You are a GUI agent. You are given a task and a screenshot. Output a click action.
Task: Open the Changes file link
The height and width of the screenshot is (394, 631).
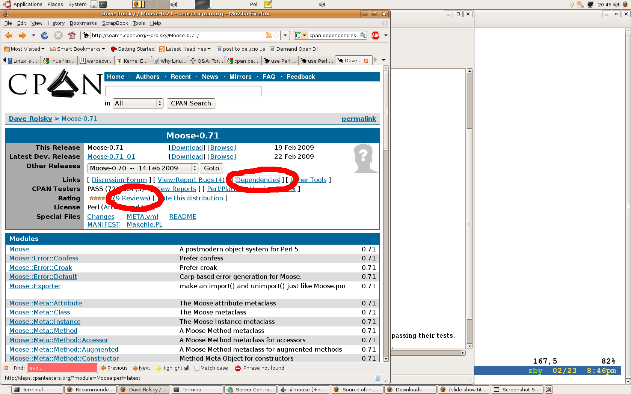click(x=101, y=217)
